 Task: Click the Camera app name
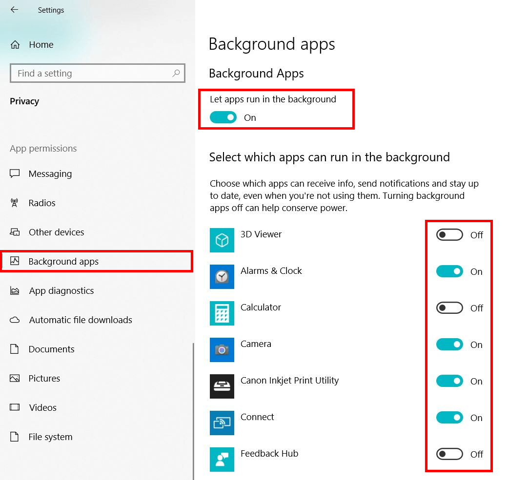[x=256, y=344]
